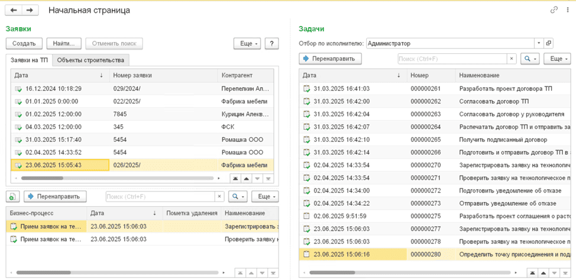Viewport: 576px width, 280px height.
Task: Open the Еще dropdown in Заявки panel
Action: (247, 44)
